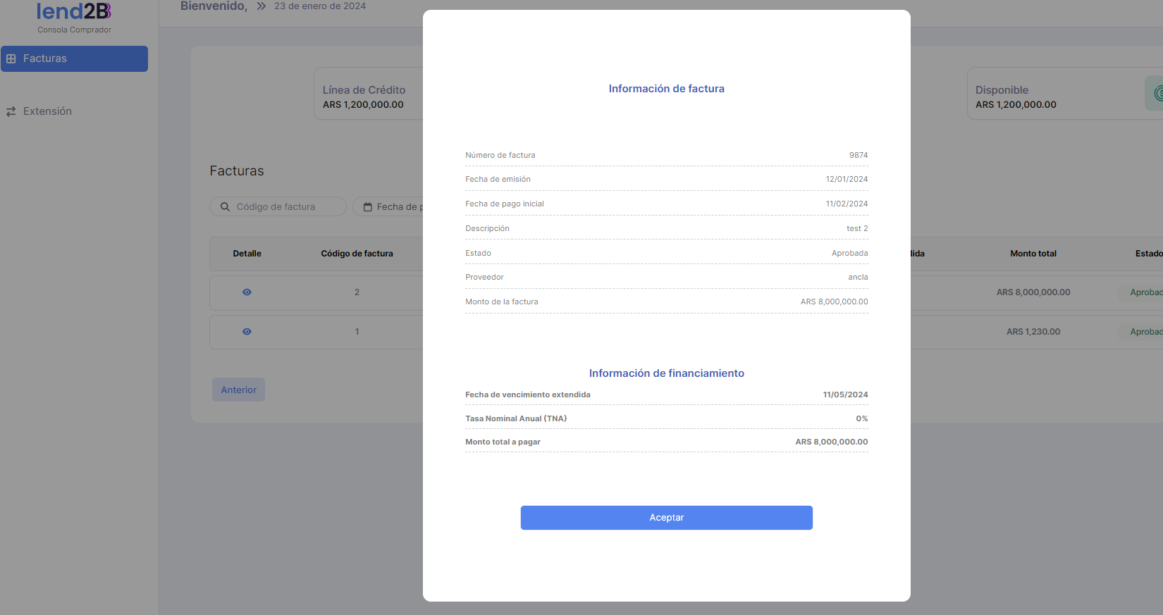1163x615 pixels.
Task: Open the Extensión sidebar section
Action: tap(47, 111)
